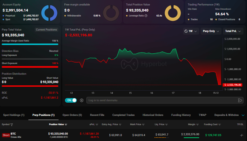Open the Completed Trades tab
Image resolution: width=247 pixels, height=141 pixels.
123,115
